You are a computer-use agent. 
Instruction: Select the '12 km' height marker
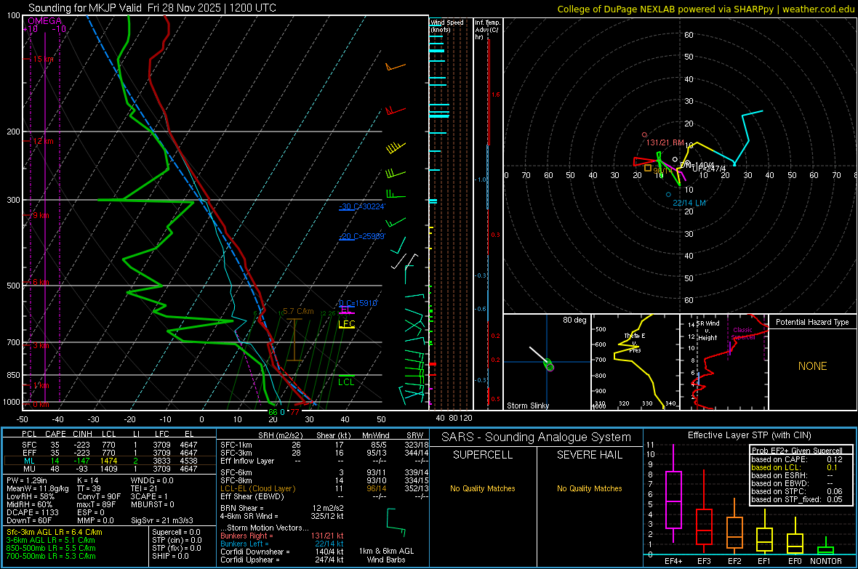pos(43,141)
